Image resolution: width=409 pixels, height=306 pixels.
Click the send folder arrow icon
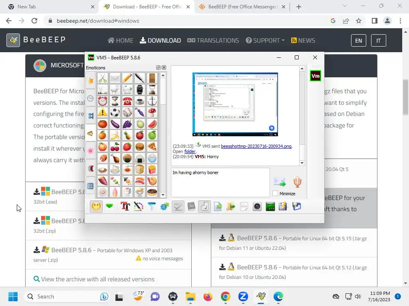[231, 207]
